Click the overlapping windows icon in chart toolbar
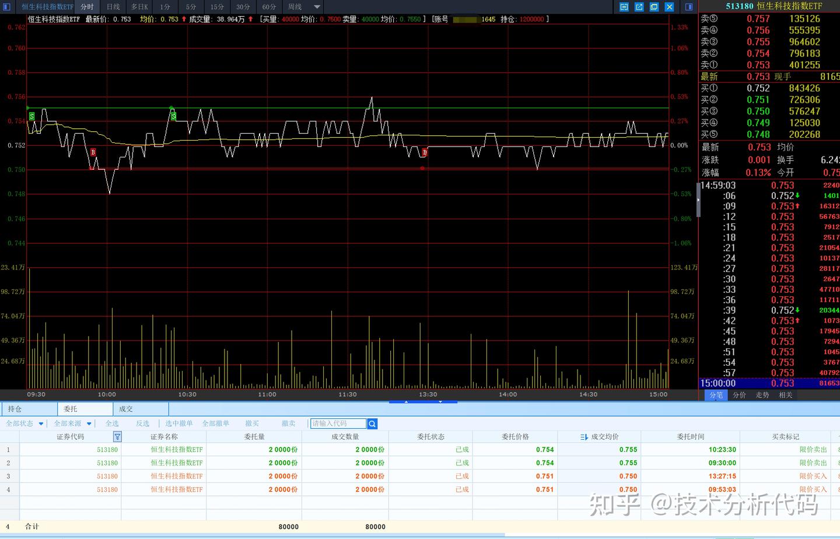840x539 pixels. (654, 7)
